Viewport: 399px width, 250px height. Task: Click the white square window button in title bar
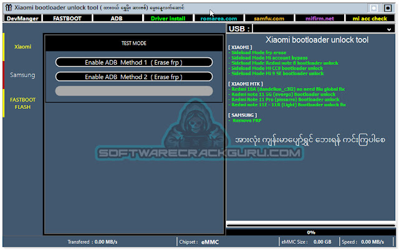pos(374,8)
